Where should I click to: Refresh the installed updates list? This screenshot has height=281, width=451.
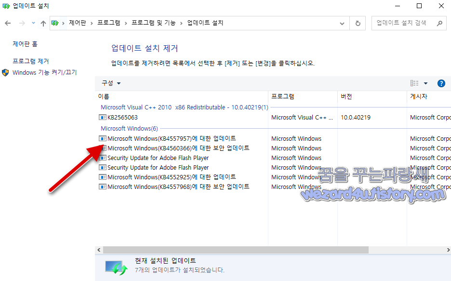[358, 23]
